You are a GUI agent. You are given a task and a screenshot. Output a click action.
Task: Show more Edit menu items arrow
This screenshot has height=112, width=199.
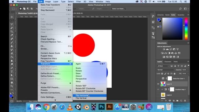[x=55, y=100]
